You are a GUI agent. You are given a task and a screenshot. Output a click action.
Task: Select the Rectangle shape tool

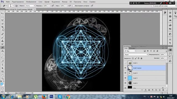coord(2,71)
